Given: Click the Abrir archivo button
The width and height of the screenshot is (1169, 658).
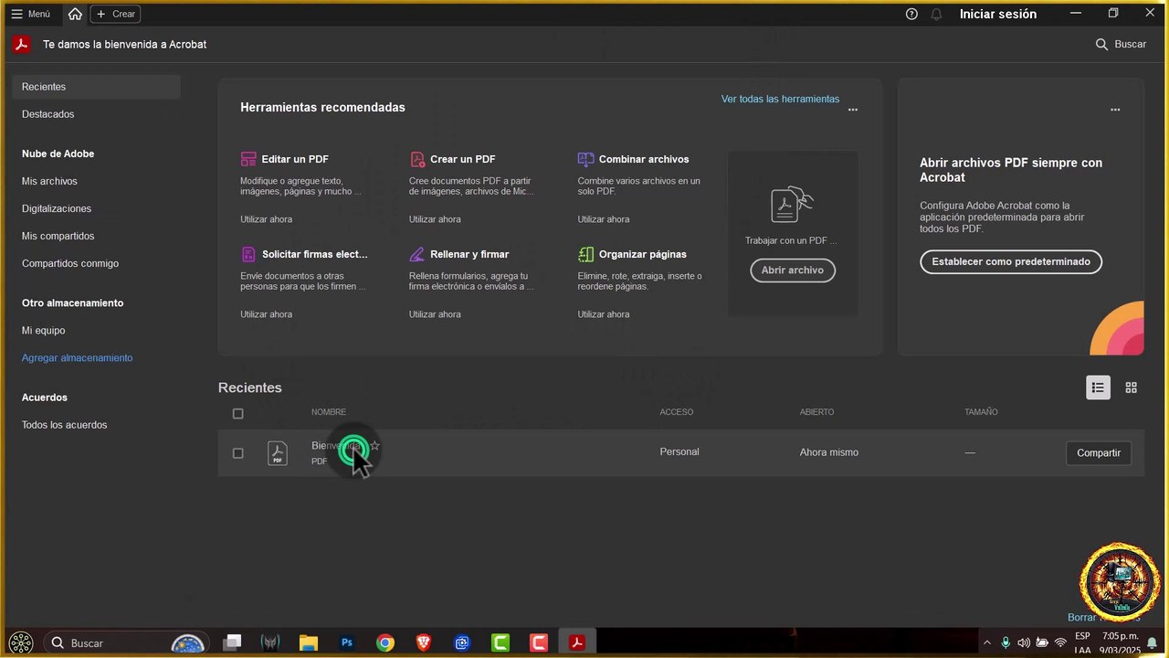Looking at the screenshot, I should pos(793,271).
